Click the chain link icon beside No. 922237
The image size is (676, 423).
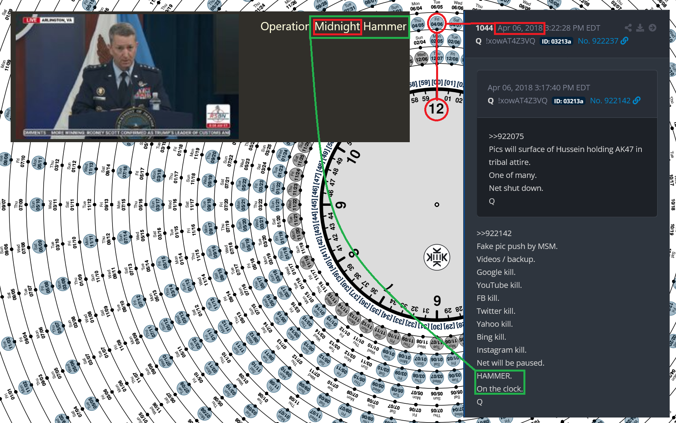(x=624, y=41)
